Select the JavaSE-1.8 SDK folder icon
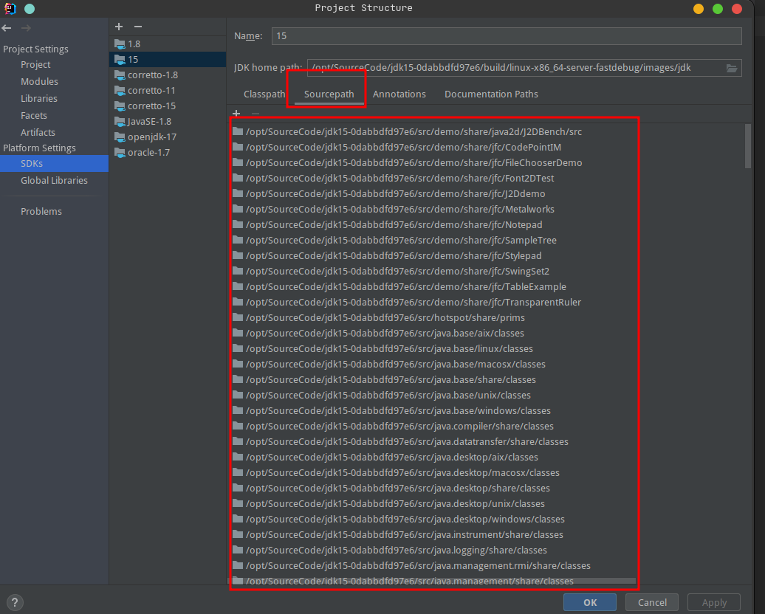The image size is (765, 614). tap(120, 122)
